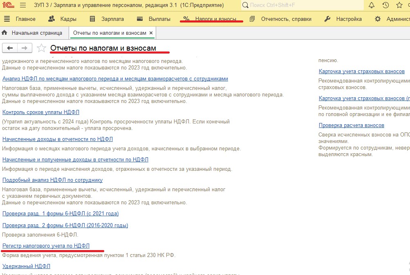Image resolution: width=410 pixels, height=275 pixels.
Task: Go back with the left arrow button
Action: tap(10, 48)
